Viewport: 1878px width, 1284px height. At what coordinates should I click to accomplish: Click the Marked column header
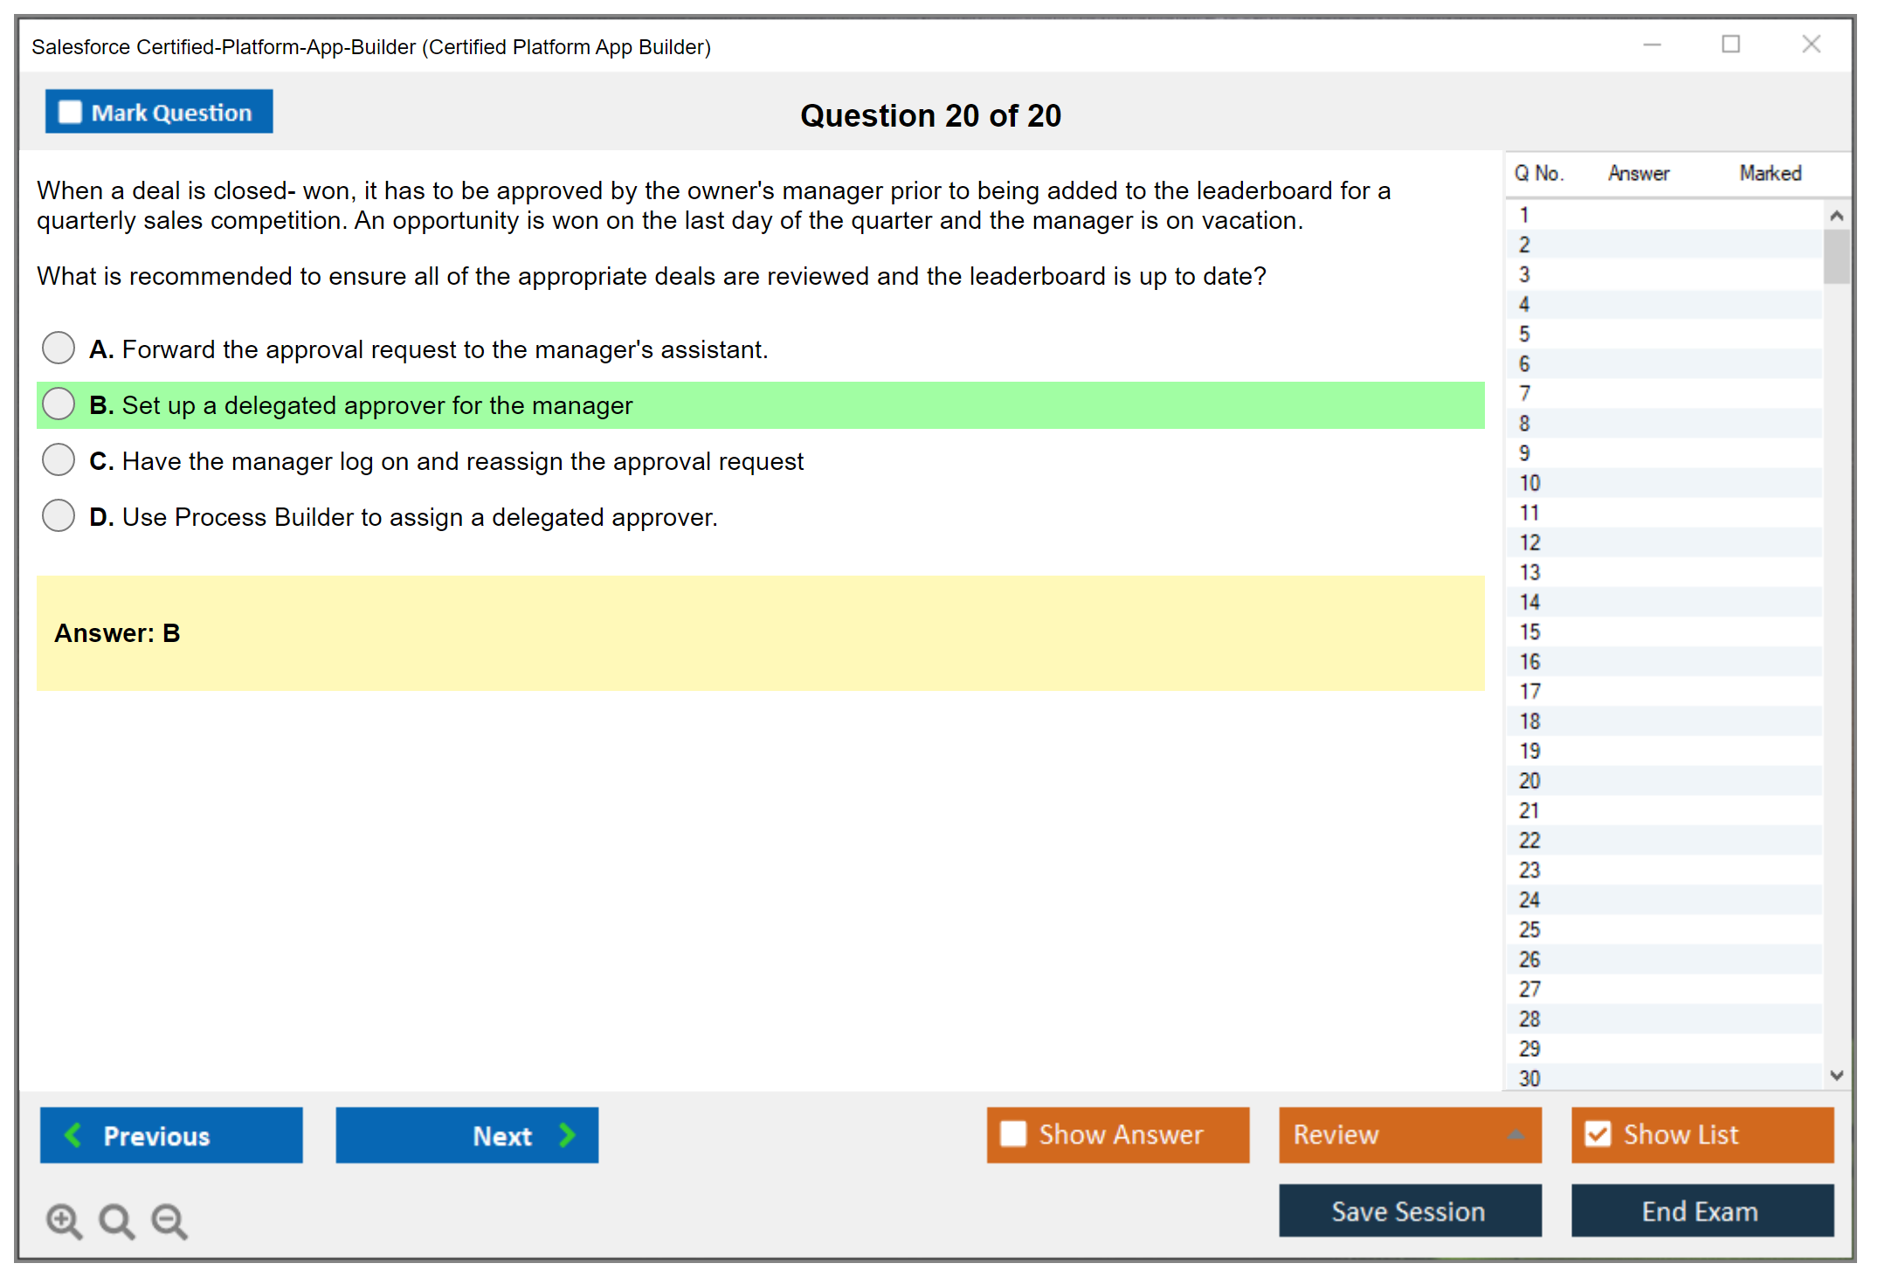click(1770, 173)
